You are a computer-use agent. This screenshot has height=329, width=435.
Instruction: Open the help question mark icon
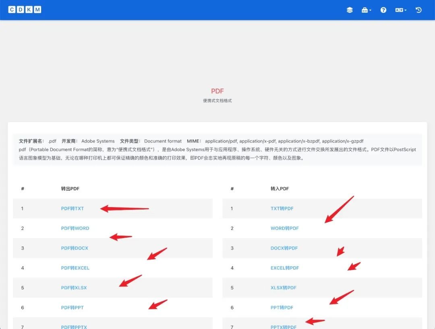click(383, 10)
